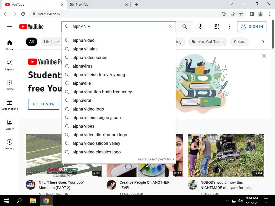Viewport: 275px width, 206px height.
Task: Select the Colors chip
Action: pyautogui.click(x=239, y=42)
